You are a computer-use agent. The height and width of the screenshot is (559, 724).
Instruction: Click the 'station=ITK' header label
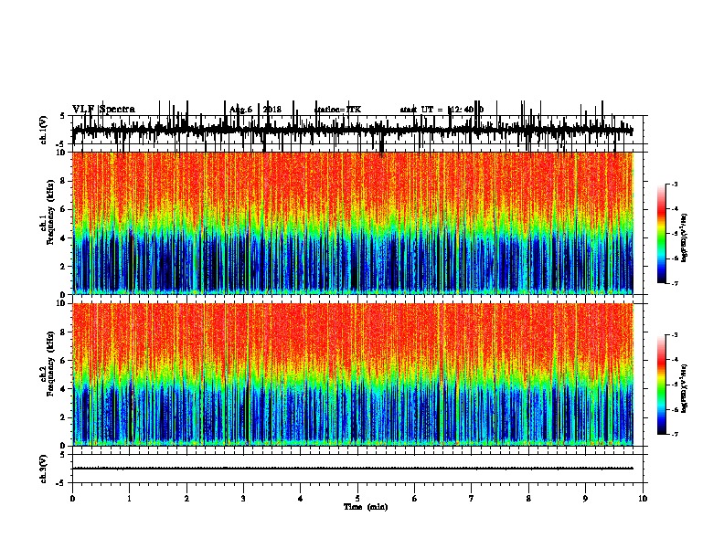pyautogui.click(x=337, y=110)
